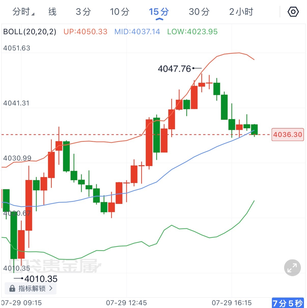Choose the 线 chart tab

point(52,12)
